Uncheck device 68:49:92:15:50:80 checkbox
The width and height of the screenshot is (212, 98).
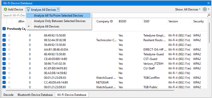point(4,35)
